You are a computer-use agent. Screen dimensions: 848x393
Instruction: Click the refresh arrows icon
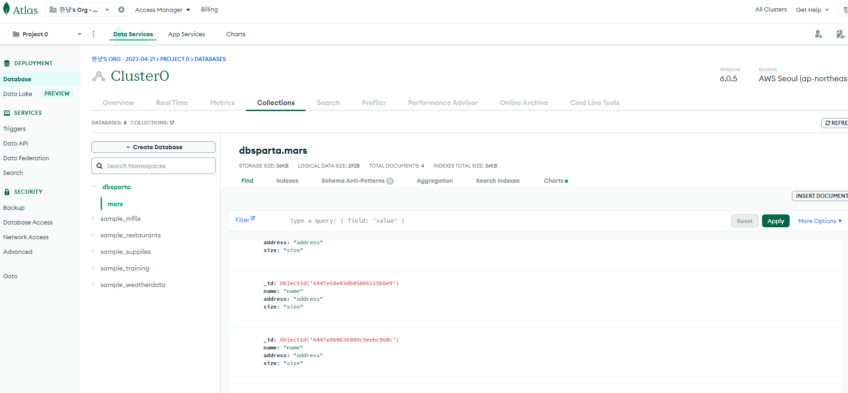828,123
